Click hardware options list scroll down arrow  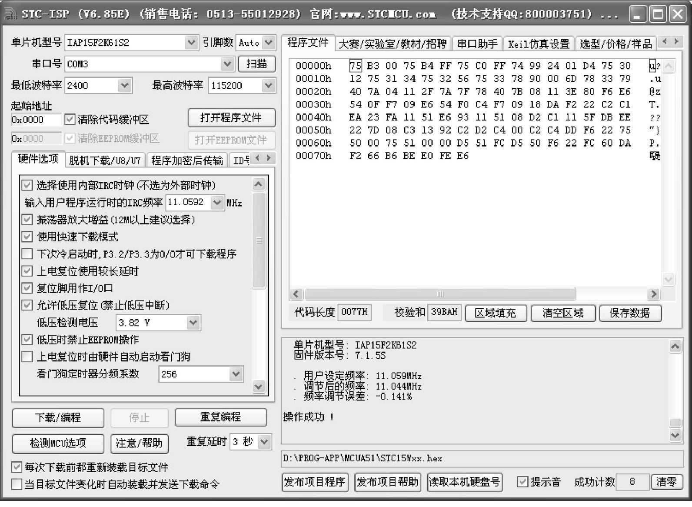259,386
